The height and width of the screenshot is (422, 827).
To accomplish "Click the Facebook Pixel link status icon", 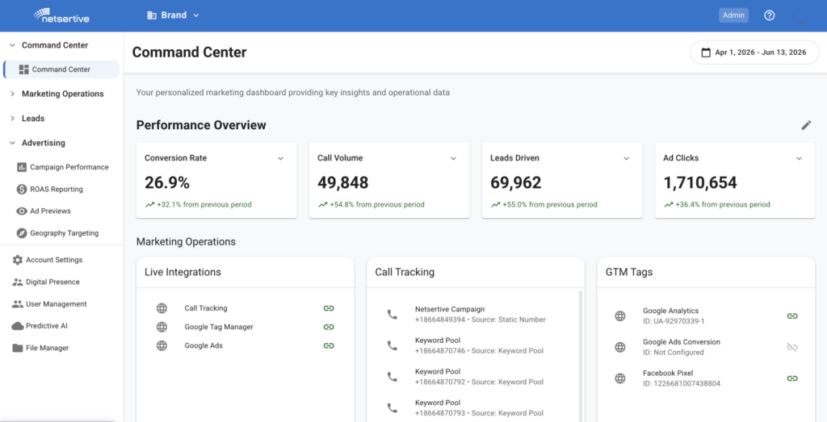I will tap(791, 378).
